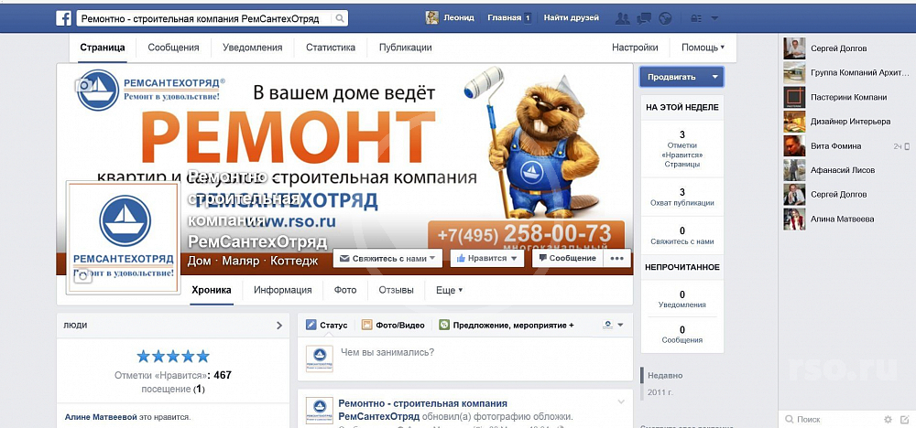Click camera icon on cover photo
The height and width of the screenshot is (428, 916).
pyautogui.click(x=83, y=86)
